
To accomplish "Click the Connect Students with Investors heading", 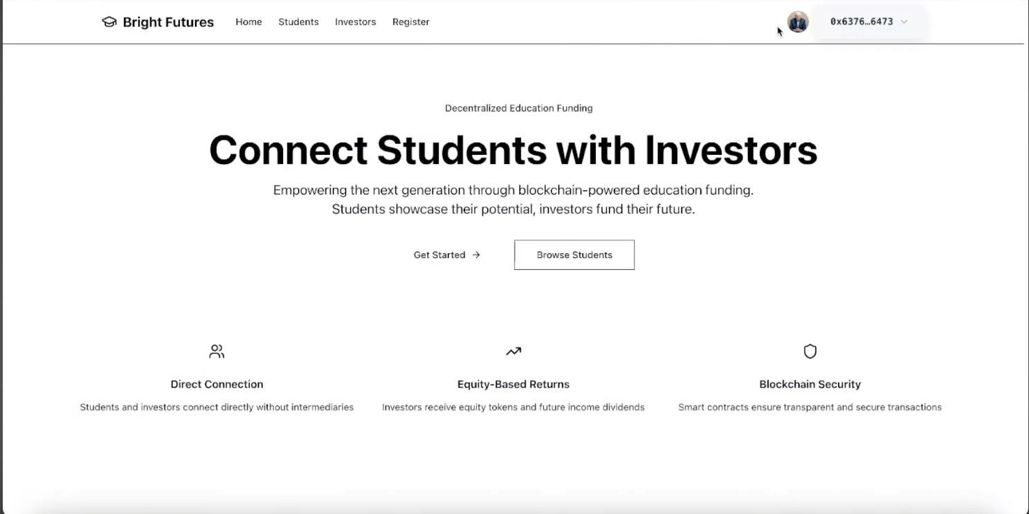I will 513,149.
